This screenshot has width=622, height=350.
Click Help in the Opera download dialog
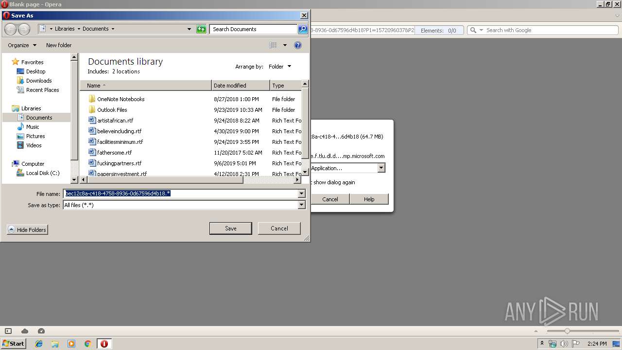point(369,199)
